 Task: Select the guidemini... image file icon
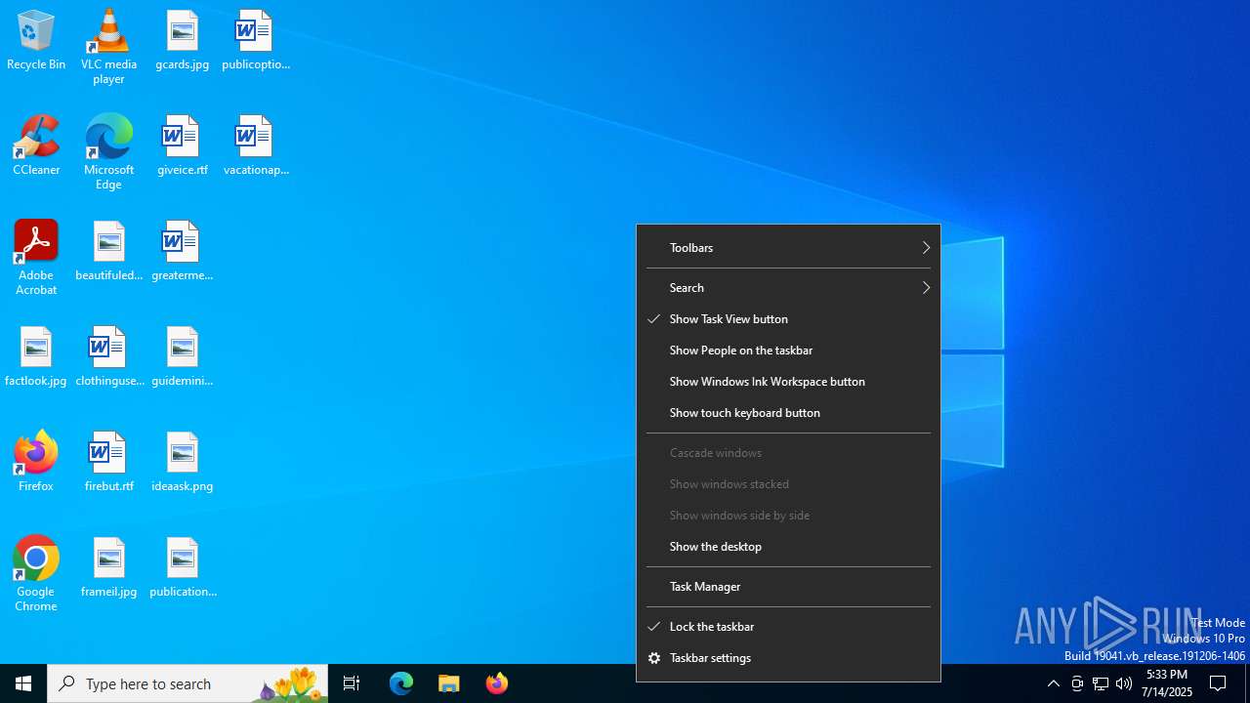[x=183, y=357]
